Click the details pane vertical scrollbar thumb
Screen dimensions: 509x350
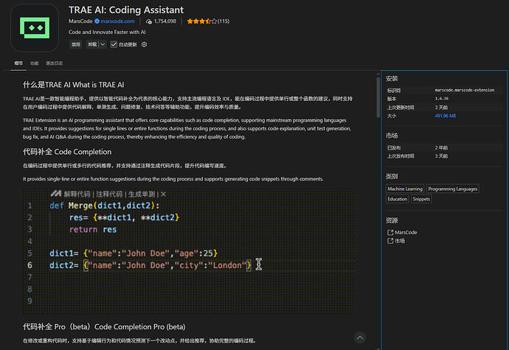click(x=378, y=97)
